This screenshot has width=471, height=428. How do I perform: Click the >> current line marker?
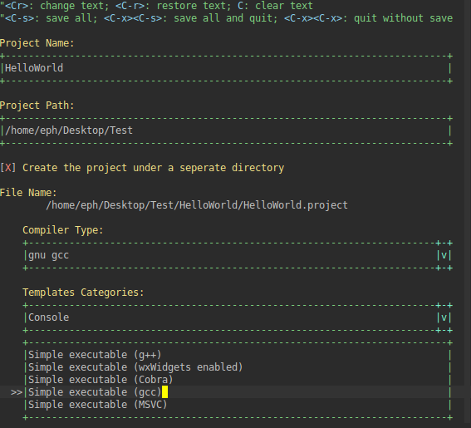[17, 392]
